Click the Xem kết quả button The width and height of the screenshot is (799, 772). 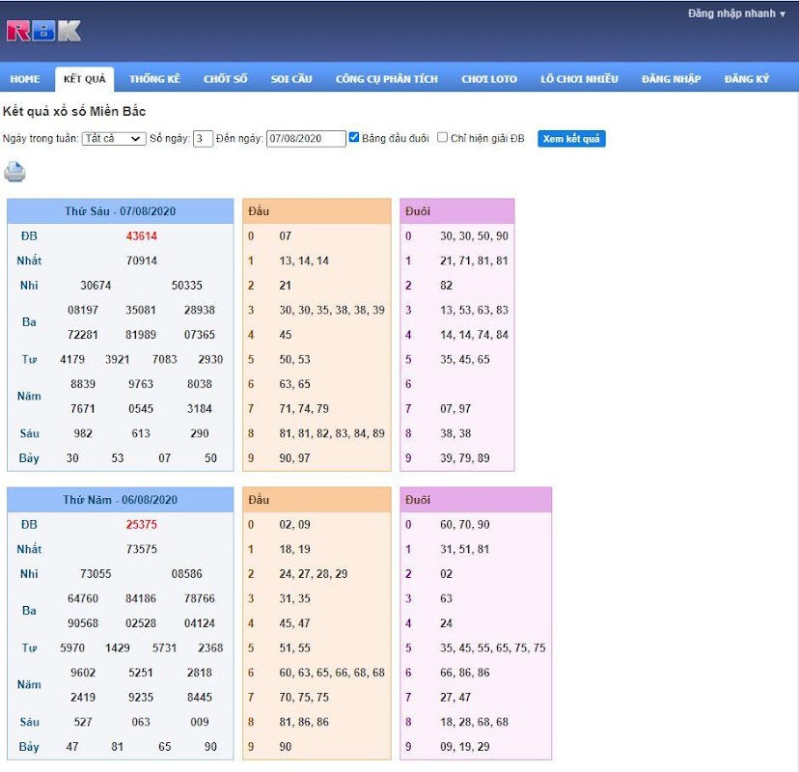coord(571,139)
